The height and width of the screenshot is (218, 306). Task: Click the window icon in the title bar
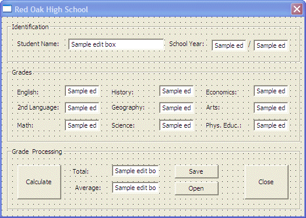click(x=7, y=9)
